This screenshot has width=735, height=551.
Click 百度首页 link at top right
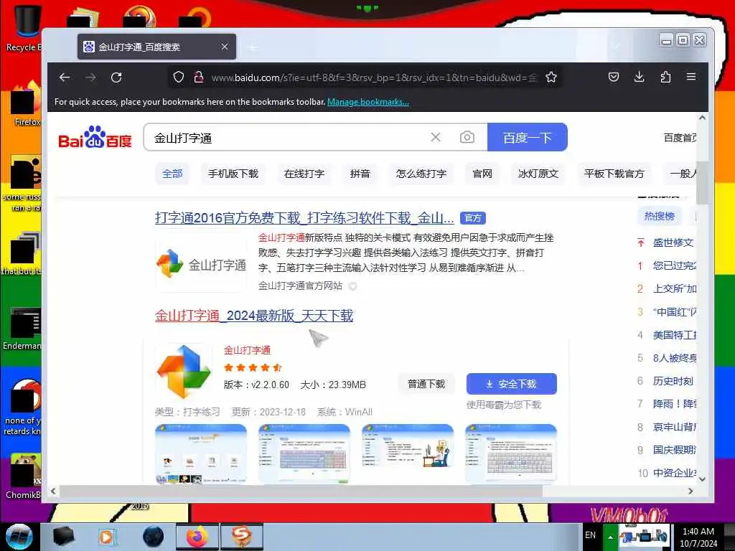pyautogui.click(x=680, y=138)
